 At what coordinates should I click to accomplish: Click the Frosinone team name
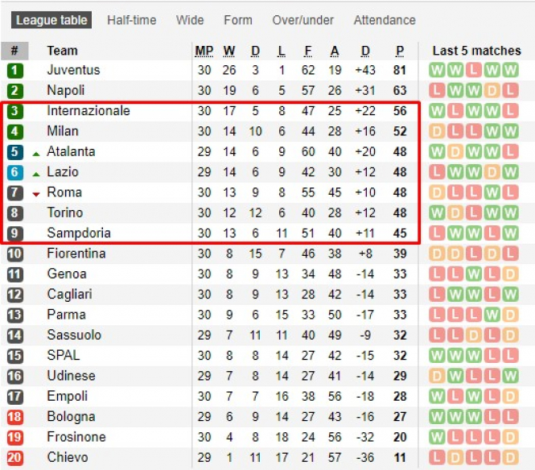click(x=76, y=437)
